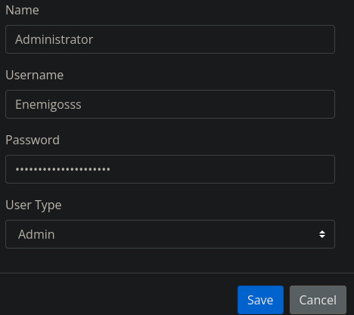Open the User Type select box
Image resolution: width=354 pixels, height=315 pixels.
pyautogui.click(x=170, y=234)
